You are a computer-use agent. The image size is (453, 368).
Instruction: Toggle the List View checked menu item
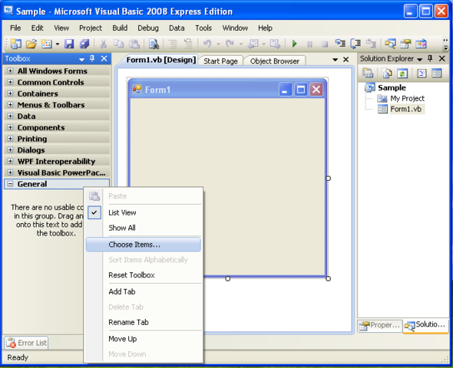(144, 213)
